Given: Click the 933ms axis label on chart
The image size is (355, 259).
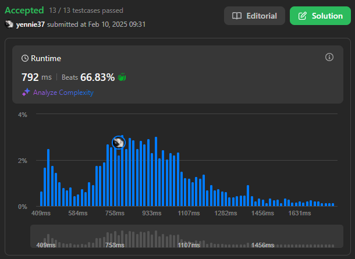Looking at the screenshot, I should [x=152, y=213].
